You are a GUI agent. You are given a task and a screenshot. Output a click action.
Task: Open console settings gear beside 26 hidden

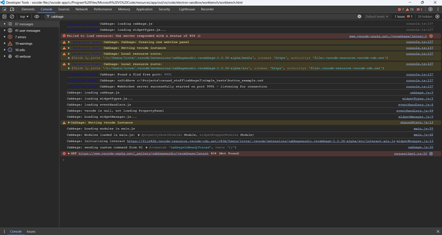pos(438,17)
